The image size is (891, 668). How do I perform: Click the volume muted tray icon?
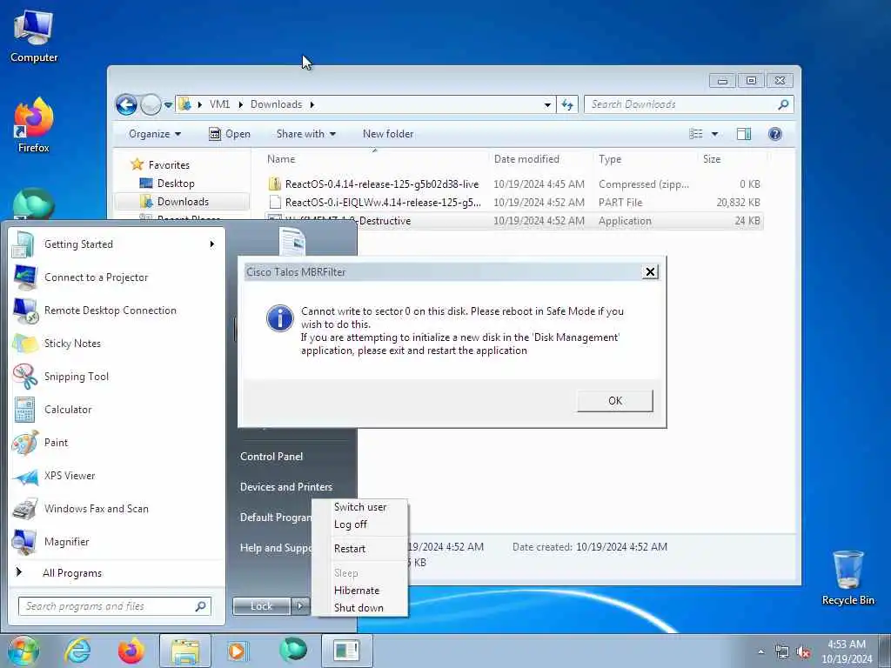point(803,652)
